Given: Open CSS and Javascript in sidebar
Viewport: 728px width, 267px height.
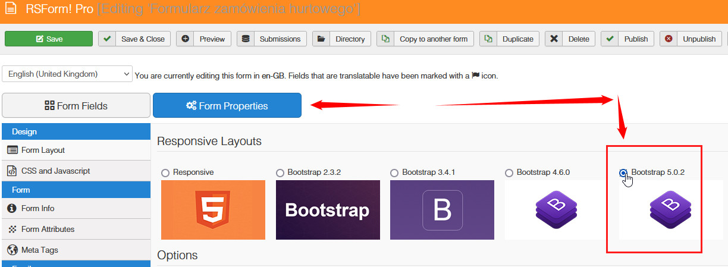Looking at the screenshot, I should click(55, 171).
